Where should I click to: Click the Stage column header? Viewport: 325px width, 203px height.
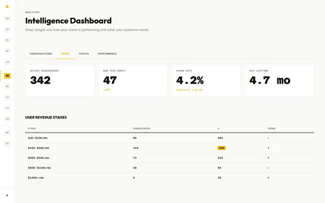tap(32, 128)
